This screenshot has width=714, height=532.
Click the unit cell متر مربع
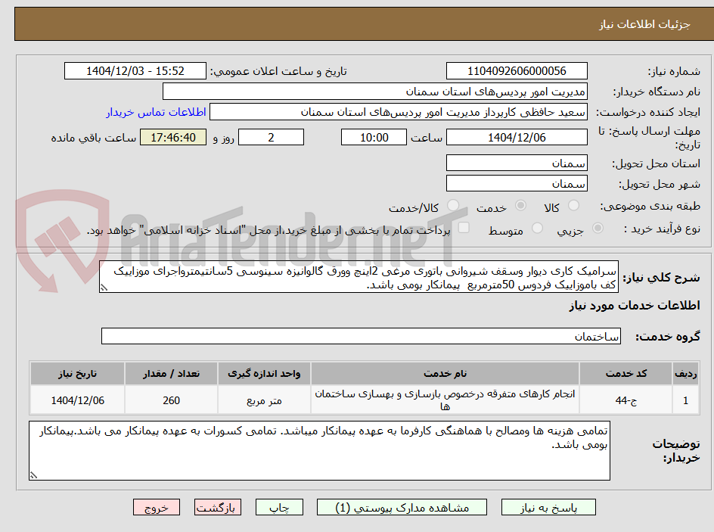coord(264,400)
